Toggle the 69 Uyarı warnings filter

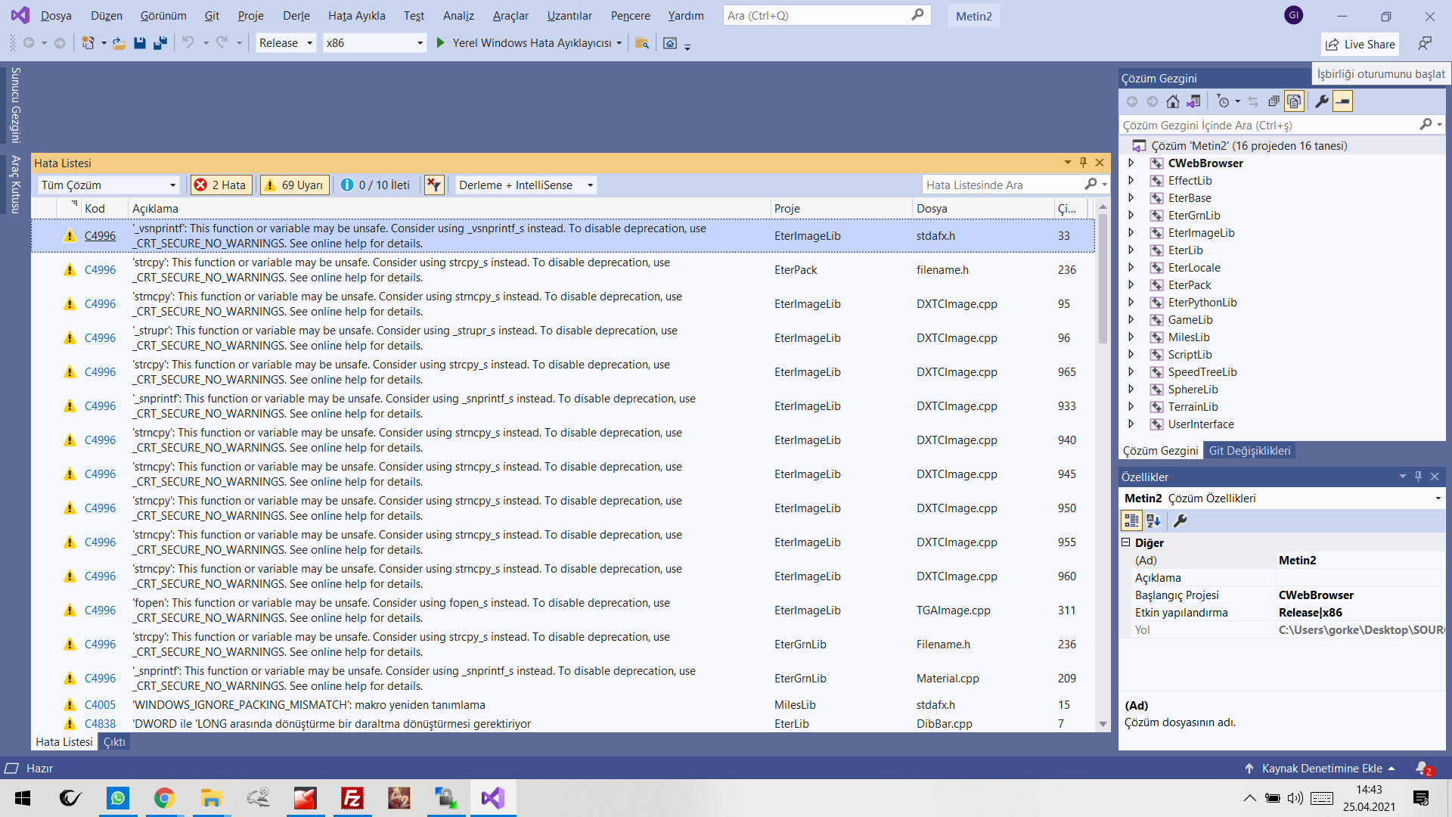point(294,185)
